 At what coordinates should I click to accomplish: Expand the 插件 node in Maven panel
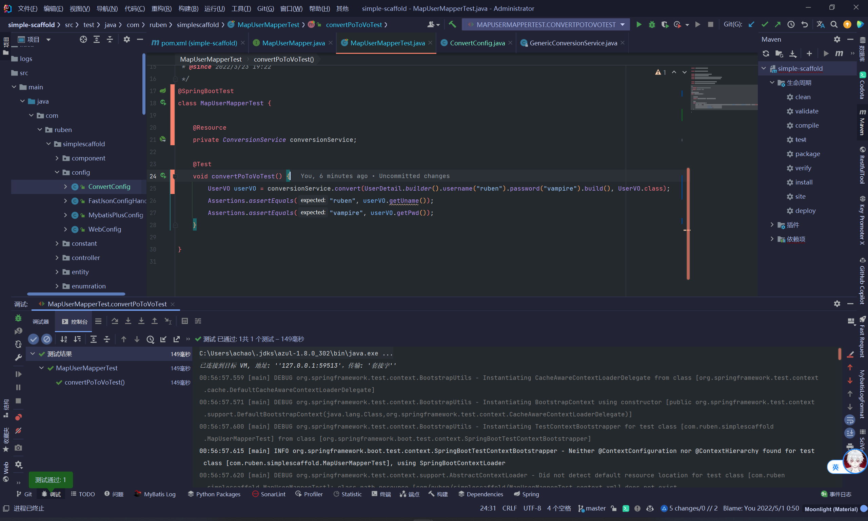pyautogui.click(x=772, y=225)
